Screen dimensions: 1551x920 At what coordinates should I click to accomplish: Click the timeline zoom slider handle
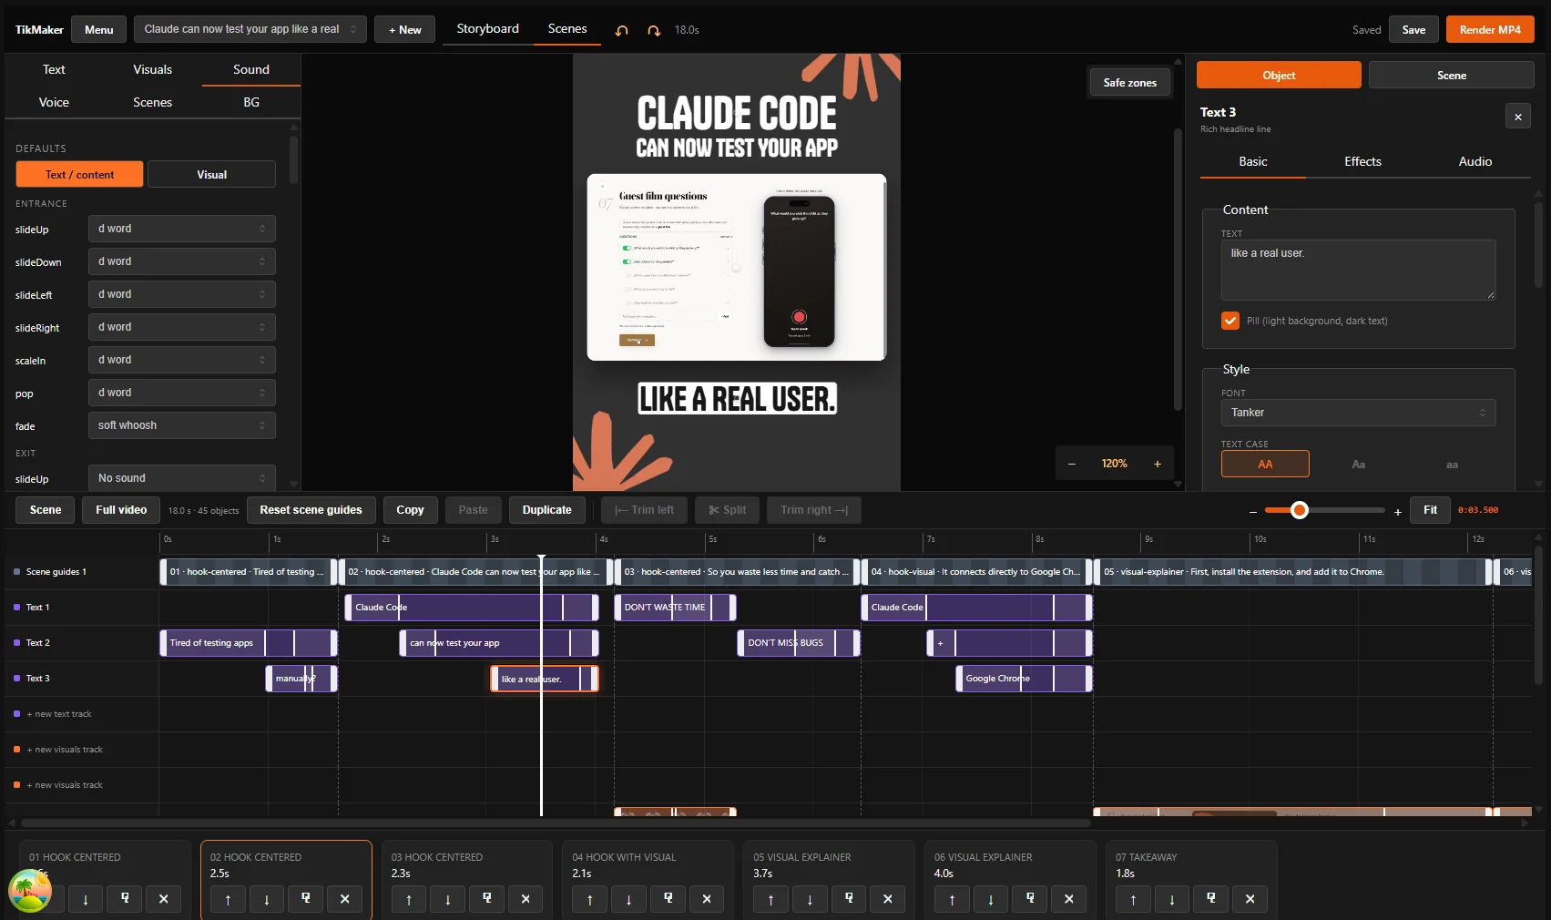[x=1300, y=510]
